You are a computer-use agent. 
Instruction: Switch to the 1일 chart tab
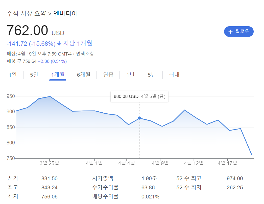coord(13,75)
